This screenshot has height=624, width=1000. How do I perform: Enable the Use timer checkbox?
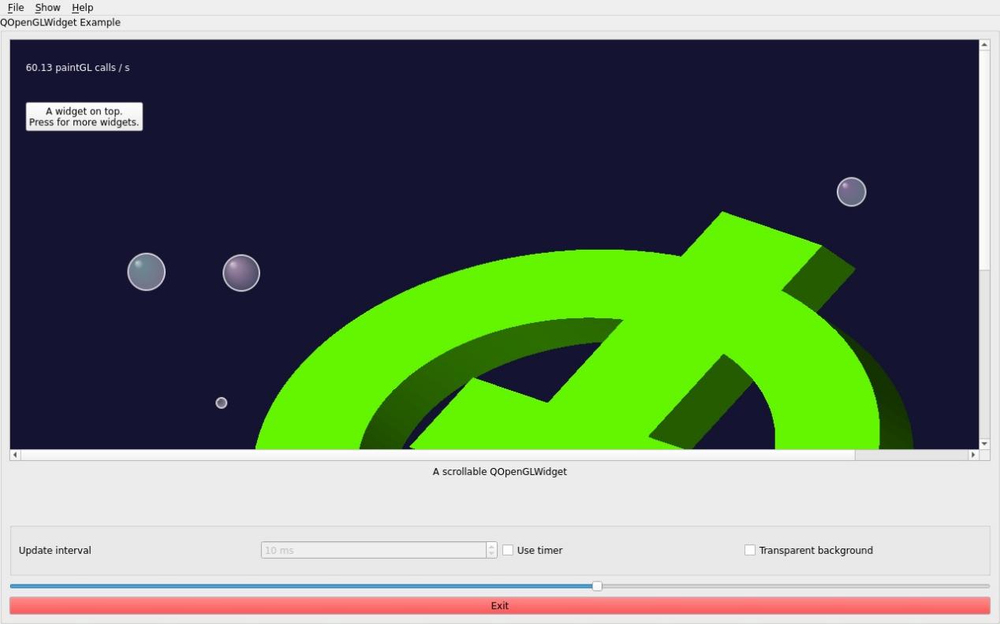[x=508, y=550]
